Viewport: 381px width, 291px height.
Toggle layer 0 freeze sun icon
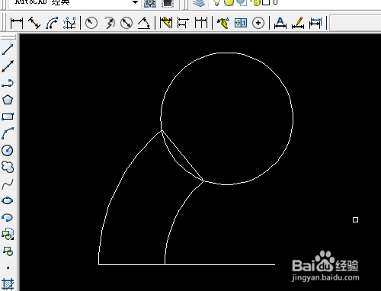click(229, 3)
